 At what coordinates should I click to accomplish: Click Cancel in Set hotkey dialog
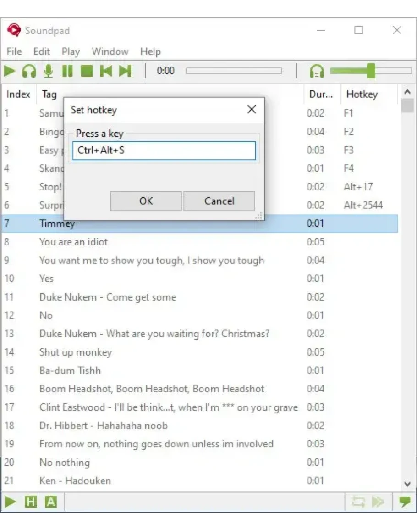click(x=219, y=201)
